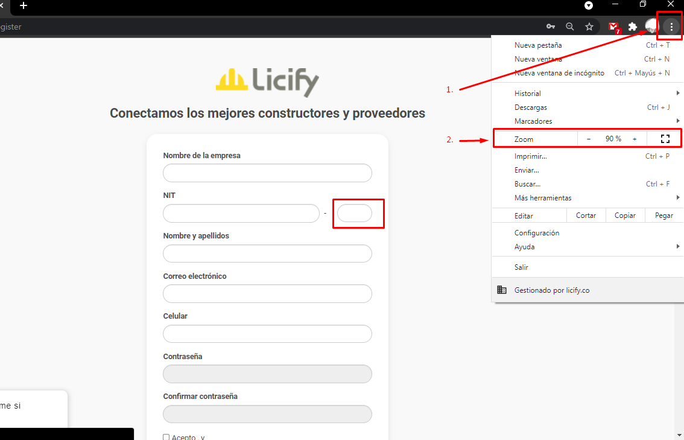Click Cortar in the Editar row
Viewport: 684px width, 440px height.
click(586, 215)
